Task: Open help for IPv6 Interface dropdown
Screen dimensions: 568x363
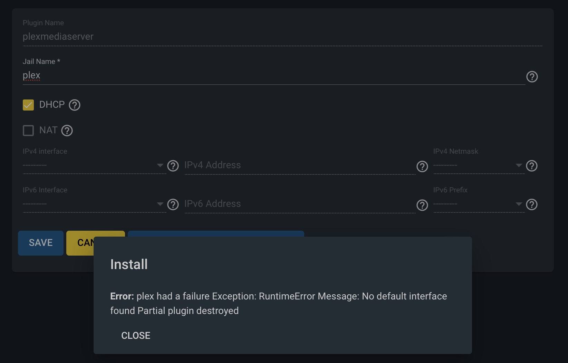Action: click(x=173, y=204)
